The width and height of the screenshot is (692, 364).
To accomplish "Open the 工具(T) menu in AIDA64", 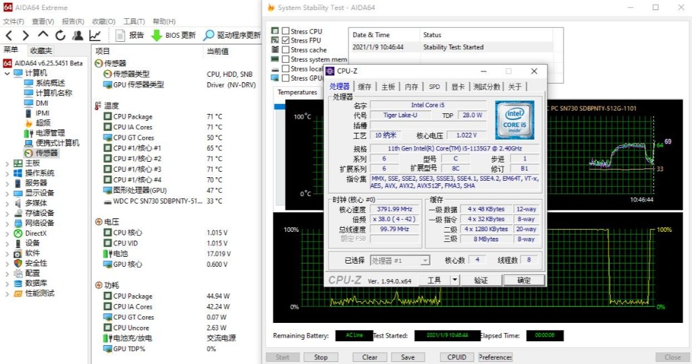I will tap(134, 22).
